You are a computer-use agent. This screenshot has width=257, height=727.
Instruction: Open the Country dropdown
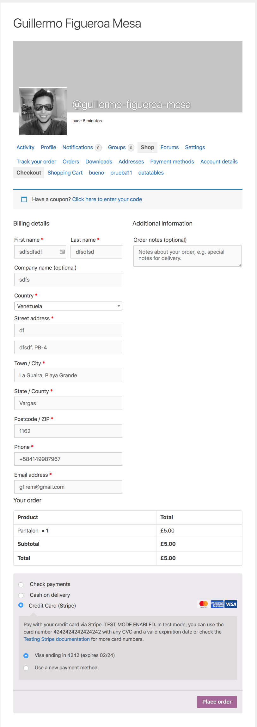click(68, 306)
